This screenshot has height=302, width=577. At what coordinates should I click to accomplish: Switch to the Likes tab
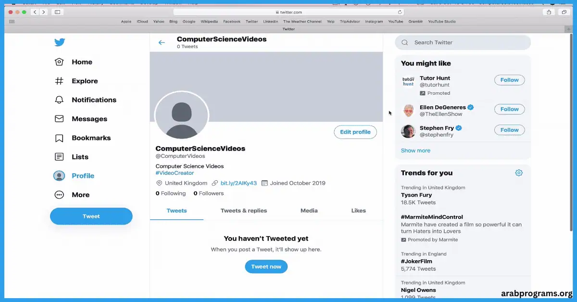click(x=359, y=211)
